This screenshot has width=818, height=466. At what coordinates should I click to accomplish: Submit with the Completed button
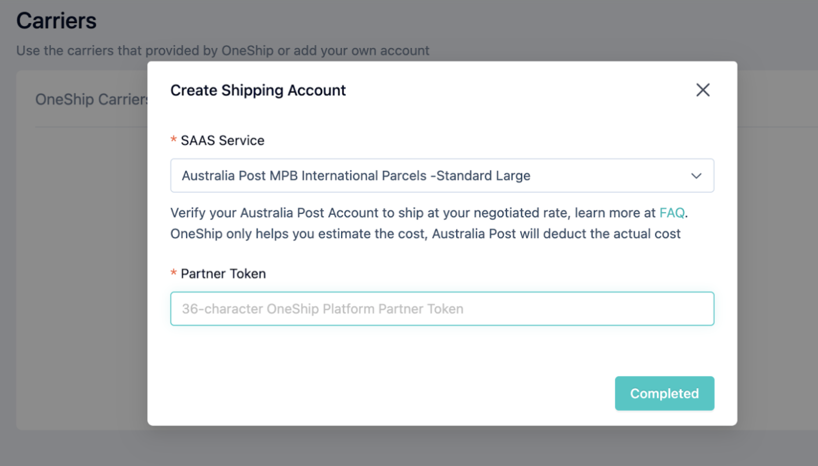tap(664, 394)
